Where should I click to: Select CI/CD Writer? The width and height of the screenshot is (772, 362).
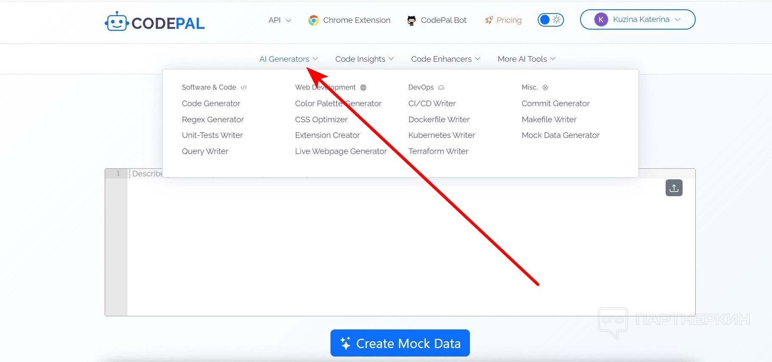tap(432, 104)
